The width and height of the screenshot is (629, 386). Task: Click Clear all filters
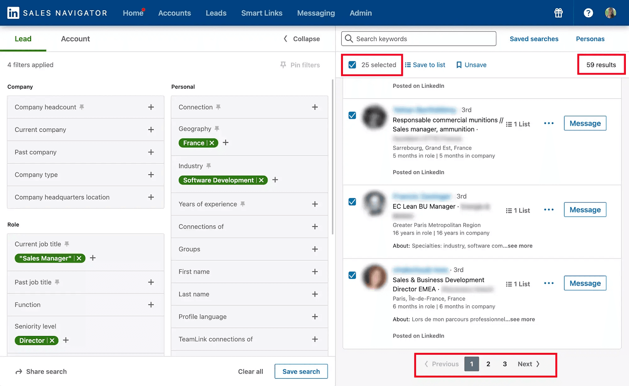pyautogui.click(x=250, y=371)
